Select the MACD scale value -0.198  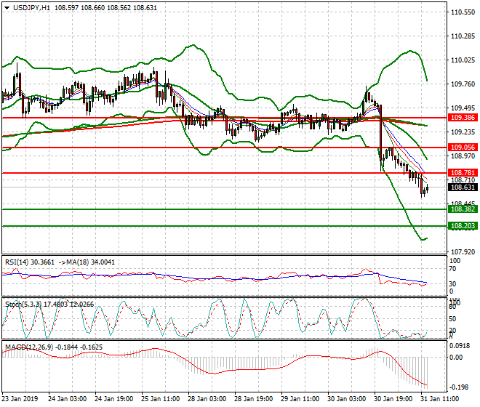click(459, 387)
